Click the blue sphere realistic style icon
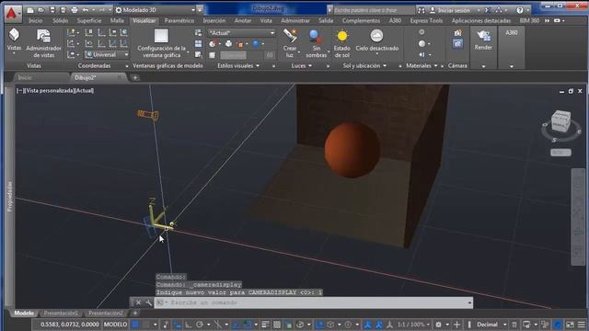The image size is (589, 331). (256, 44)
